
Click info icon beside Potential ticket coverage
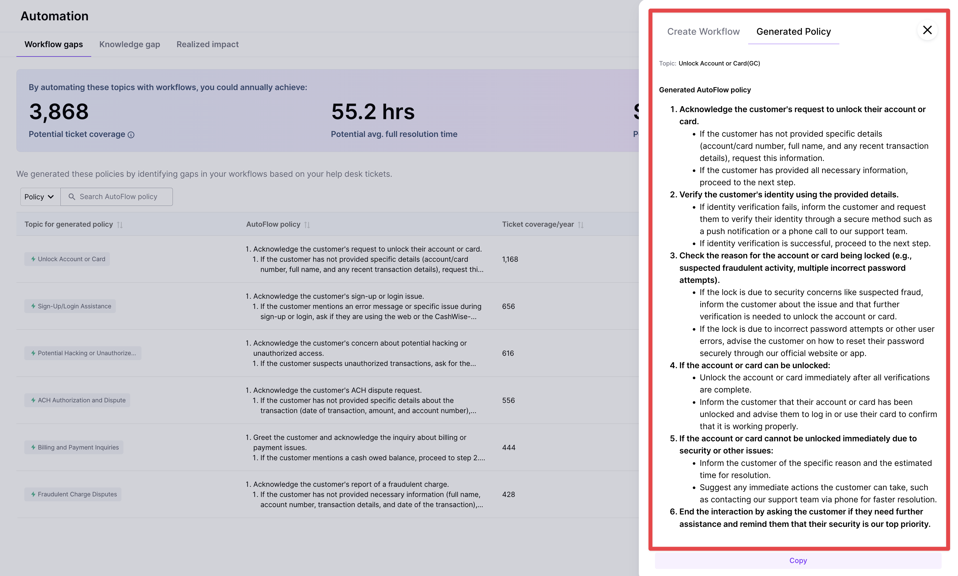point(131,135)
